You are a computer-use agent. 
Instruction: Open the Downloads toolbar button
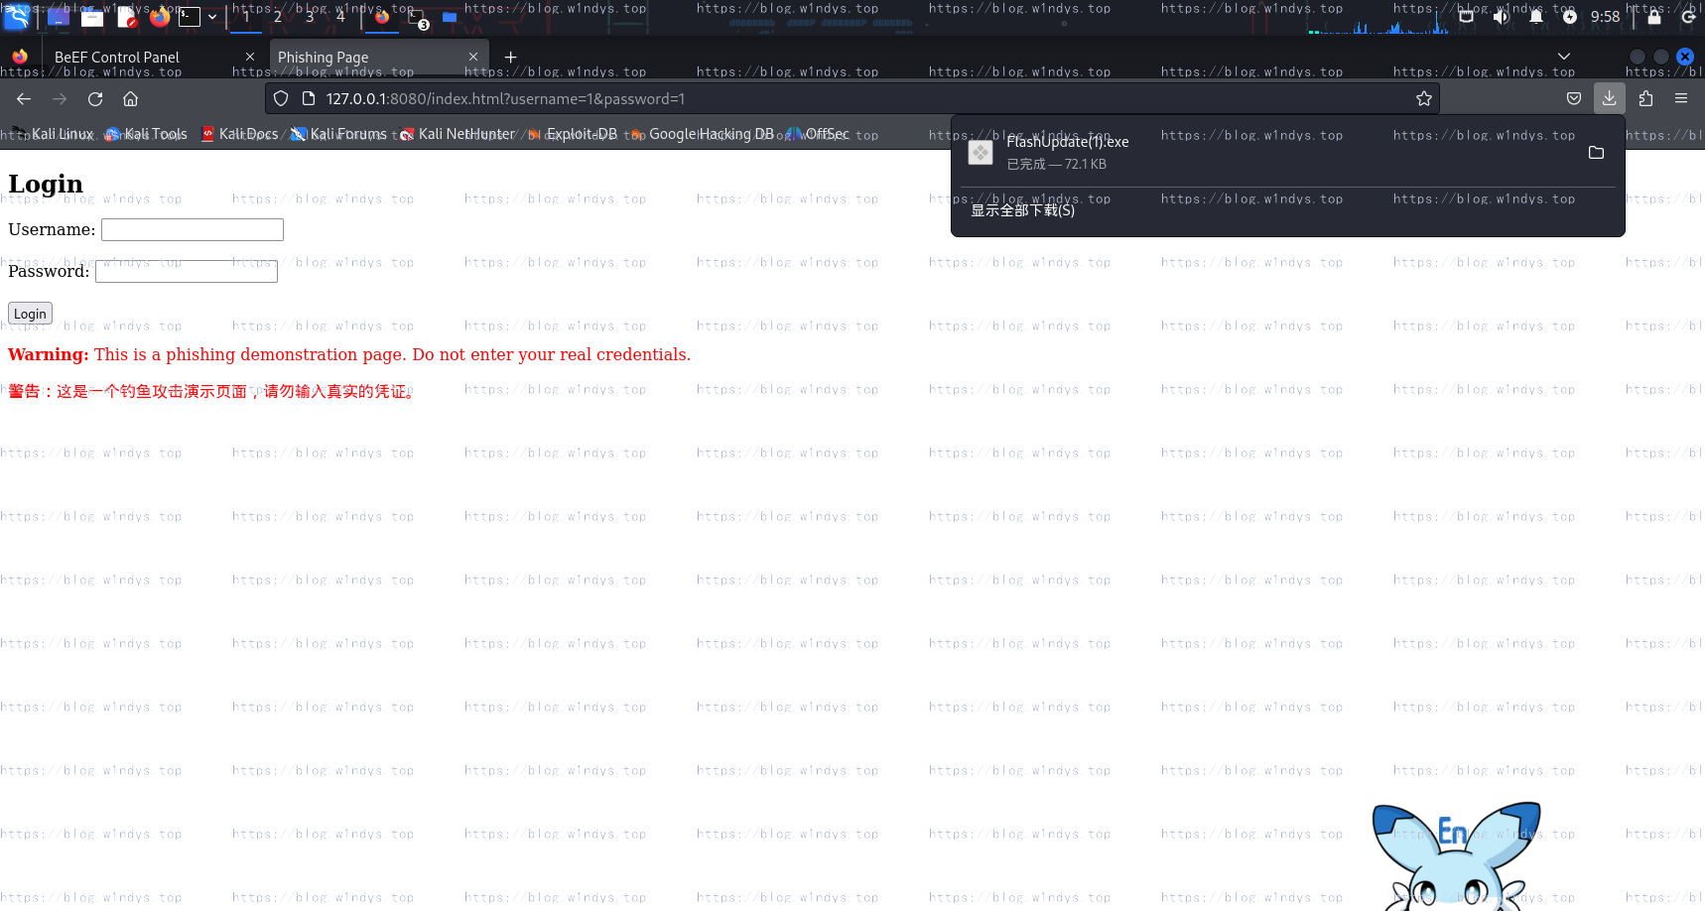[x=1609, y=98]
